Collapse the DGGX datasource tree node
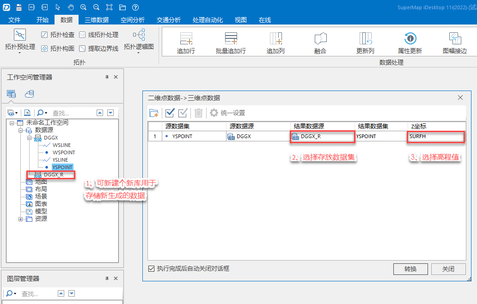 [x=30, y=138]
